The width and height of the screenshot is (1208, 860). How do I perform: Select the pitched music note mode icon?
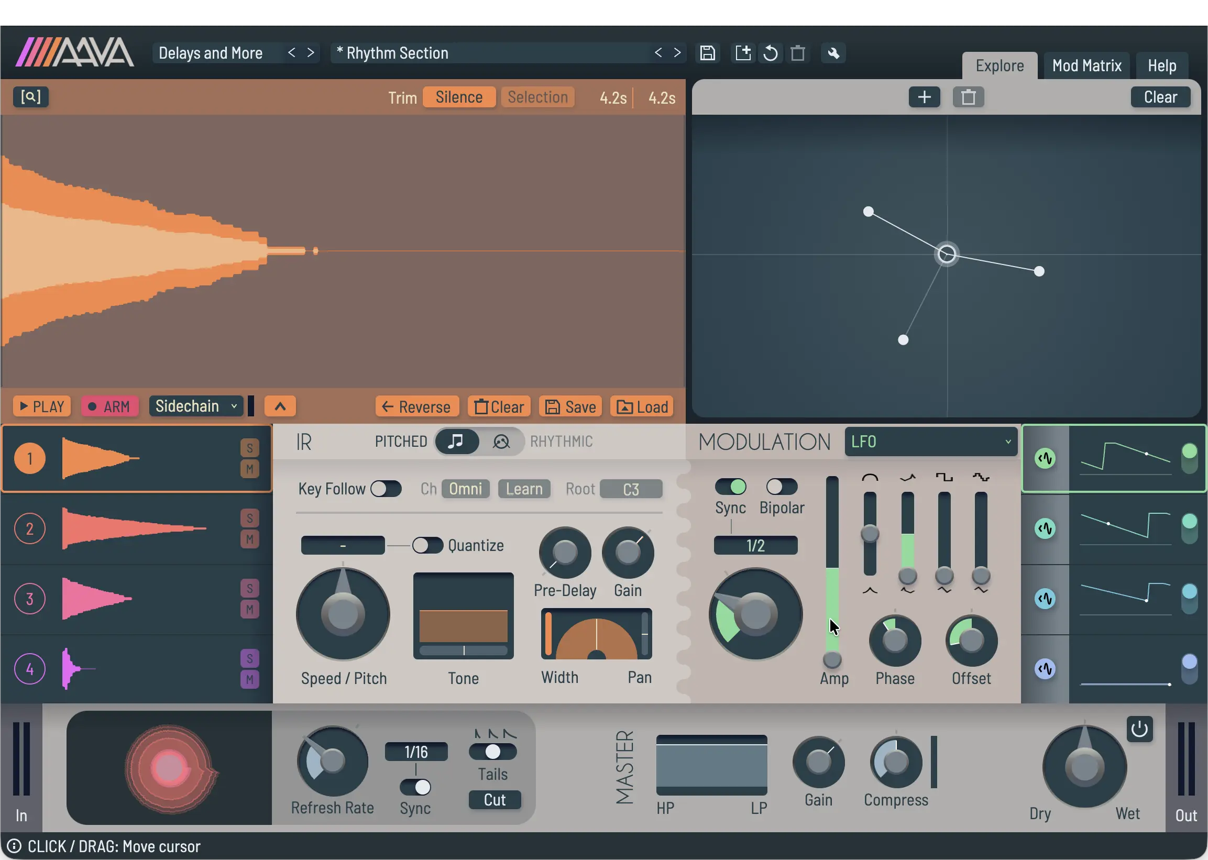pyautogui.click(x=456, y=441)
